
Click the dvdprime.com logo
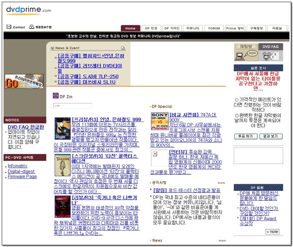(x=28, y=10)
